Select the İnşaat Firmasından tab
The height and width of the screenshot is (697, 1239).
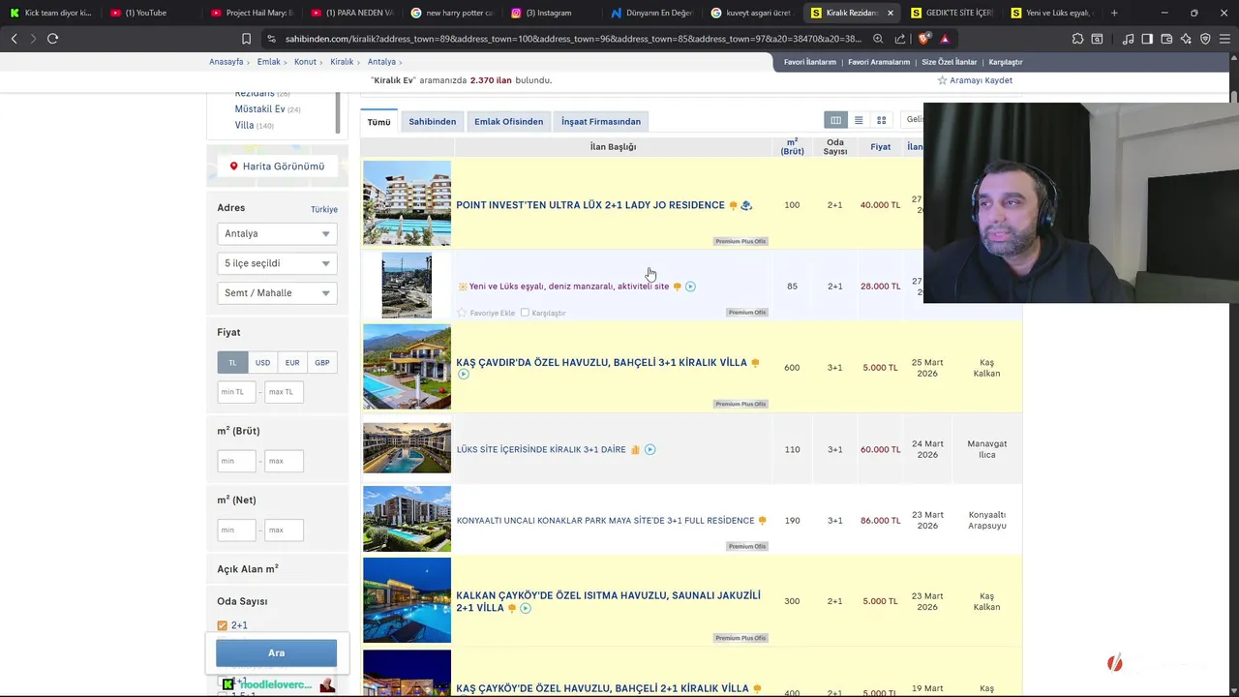[601, 122]
